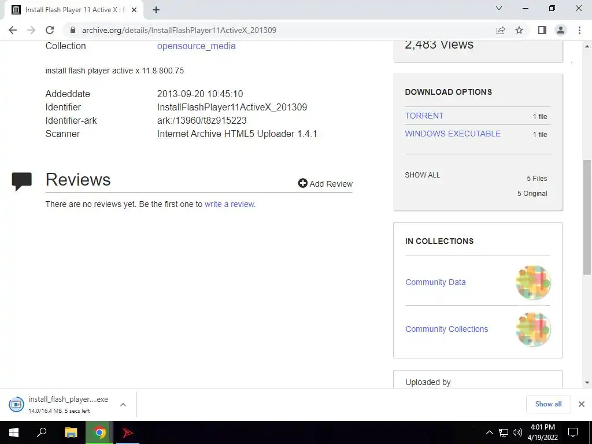Open the volume tray icon
The height and width of the screenshot is (444, 592).
(x=517, y=432)
